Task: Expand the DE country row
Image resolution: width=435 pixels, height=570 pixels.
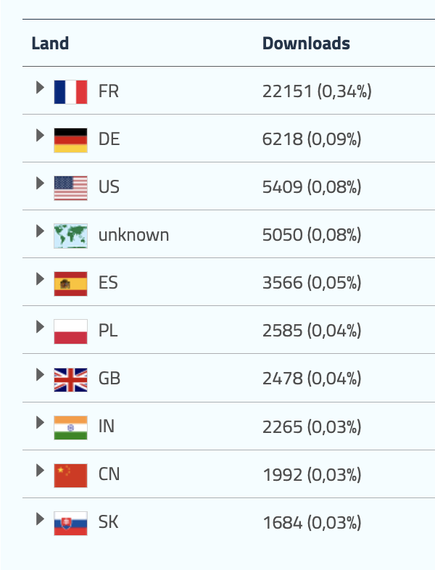Action: pos(40,136)
